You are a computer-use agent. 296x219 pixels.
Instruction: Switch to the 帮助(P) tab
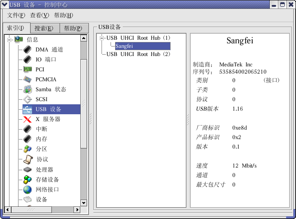tap(74, 28)
